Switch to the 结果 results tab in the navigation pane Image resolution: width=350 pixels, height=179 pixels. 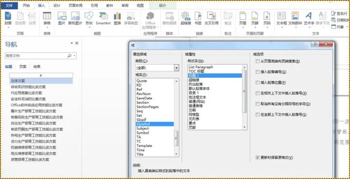click(37, 67)
